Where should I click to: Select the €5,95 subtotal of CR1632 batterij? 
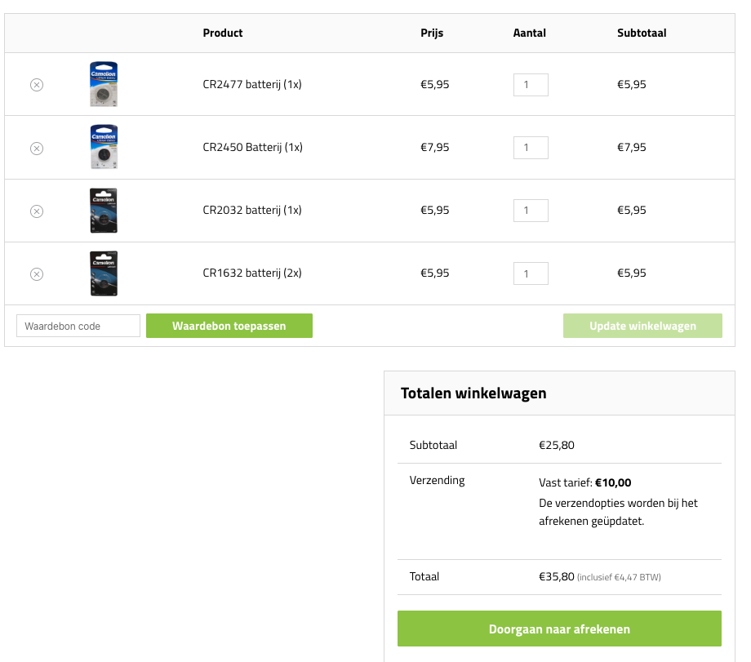click(632, 273)
